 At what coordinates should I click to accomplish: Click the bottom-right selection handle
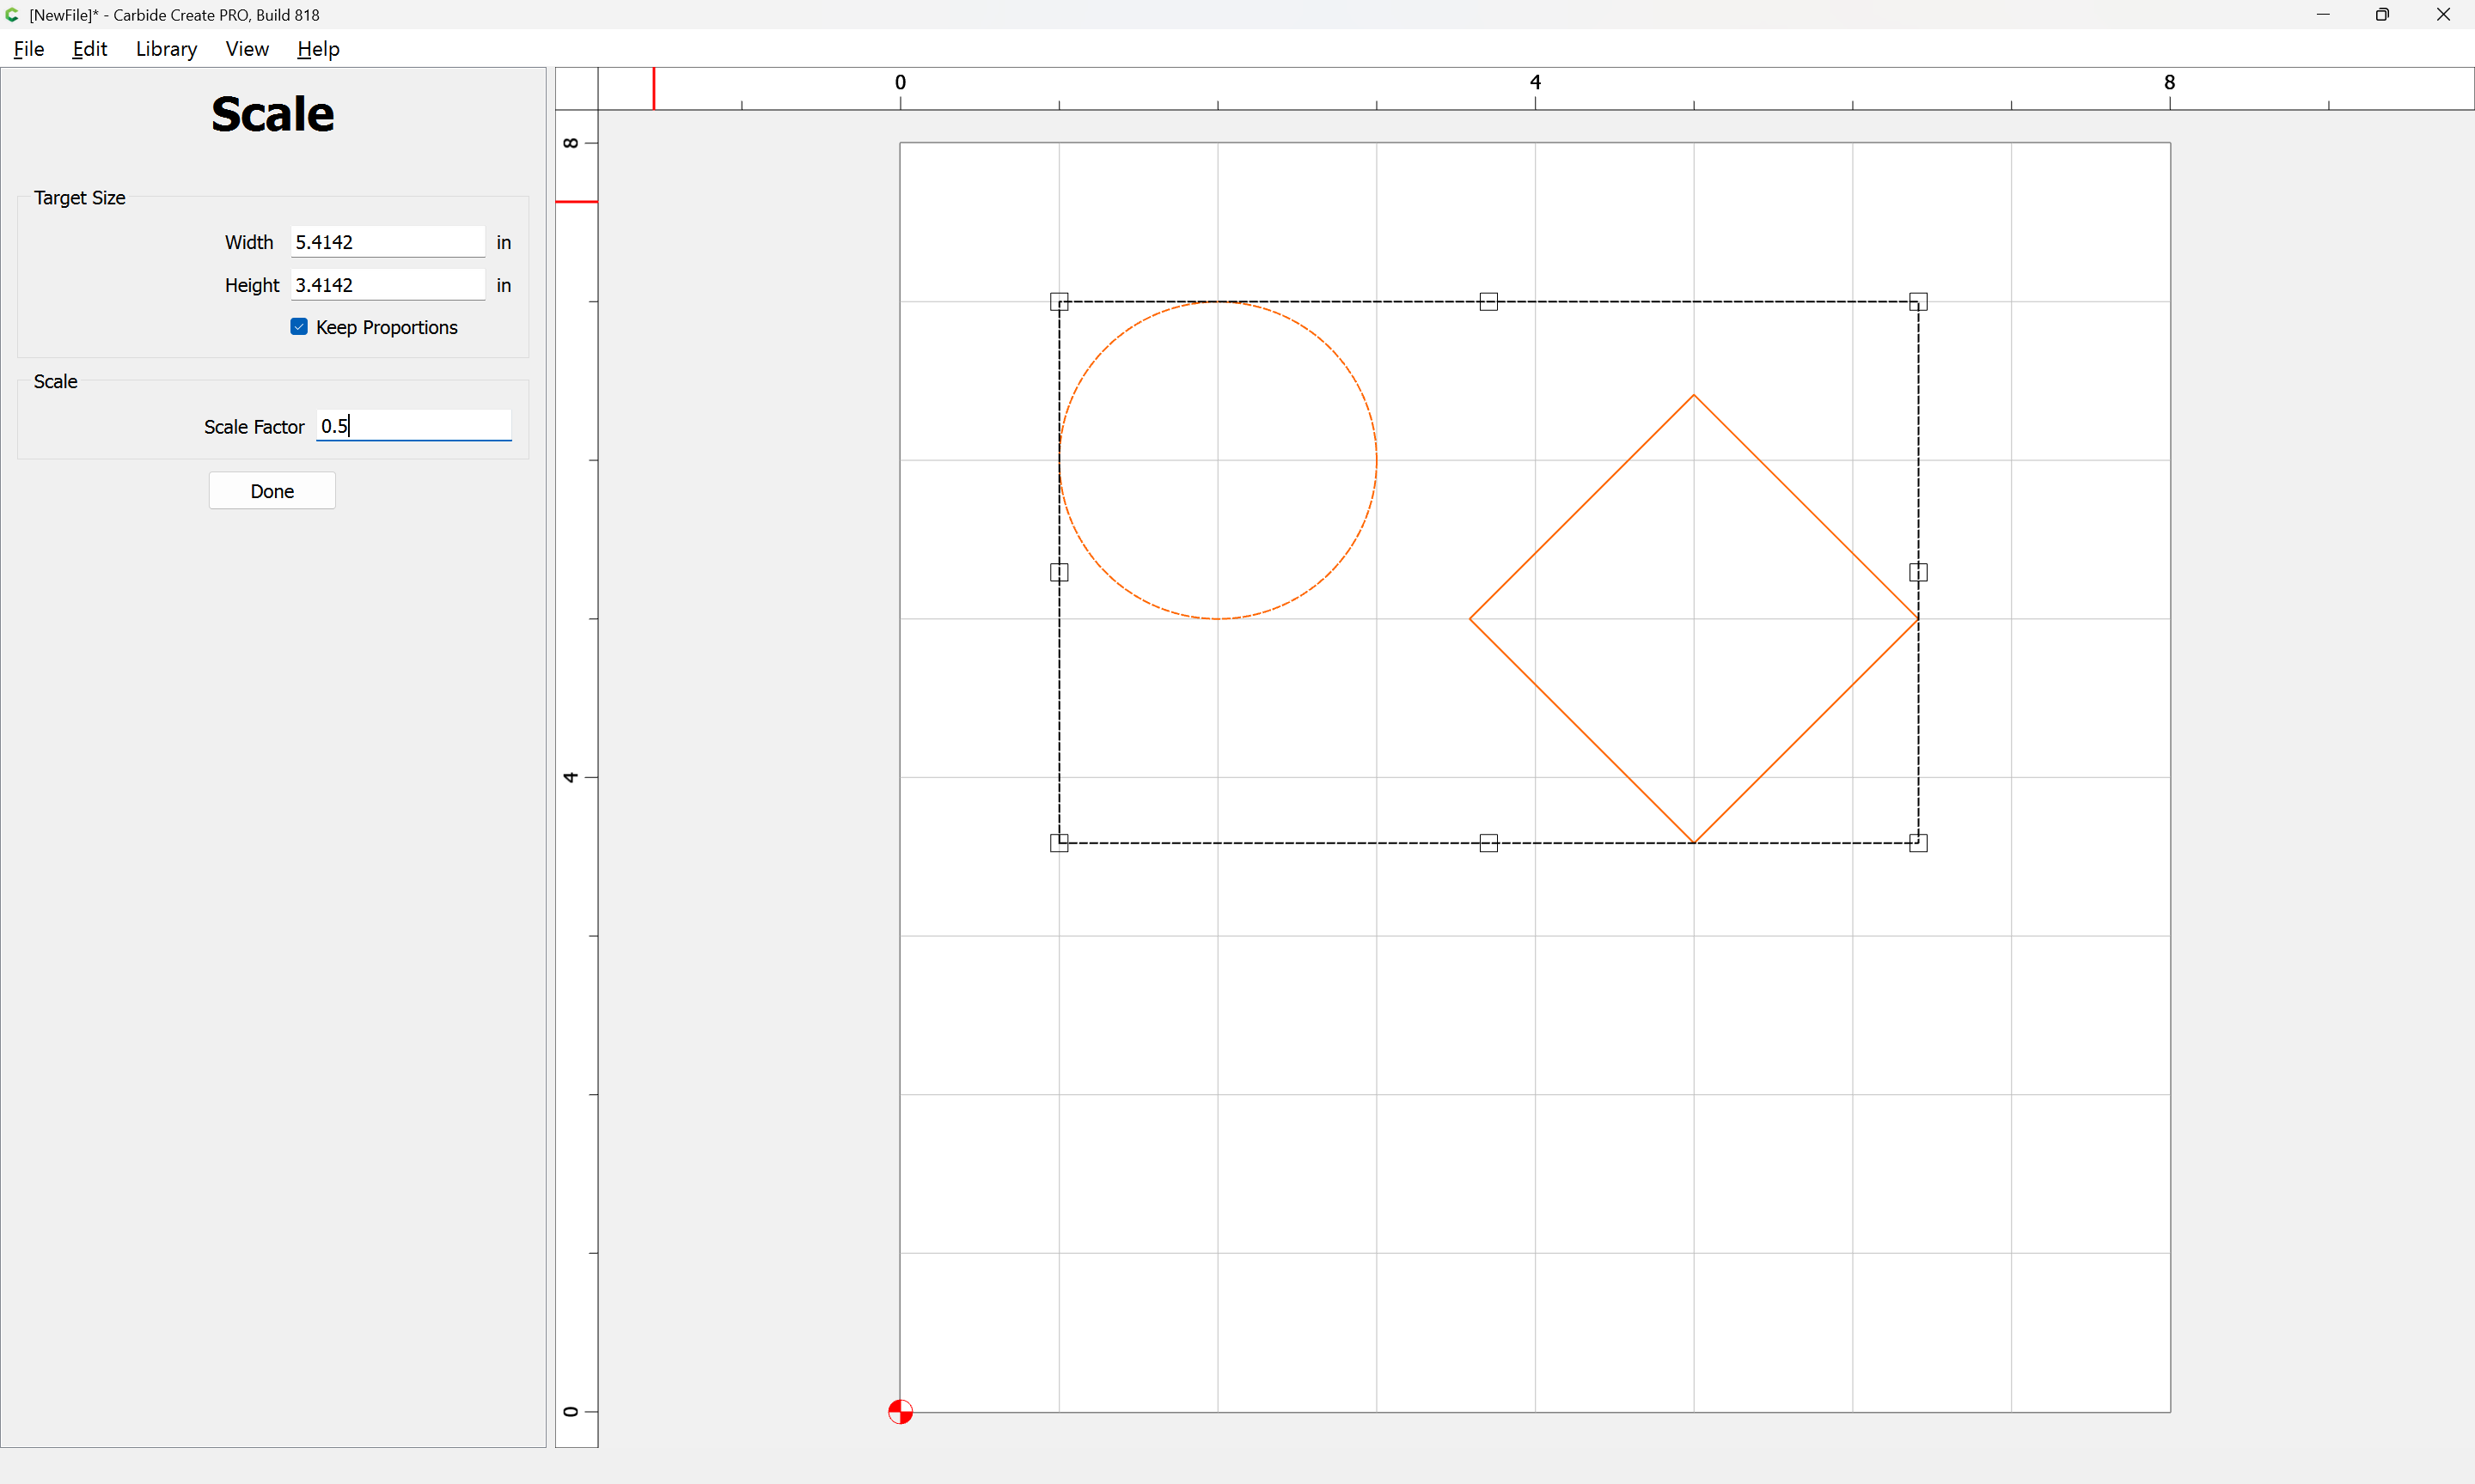[1918, 843]
